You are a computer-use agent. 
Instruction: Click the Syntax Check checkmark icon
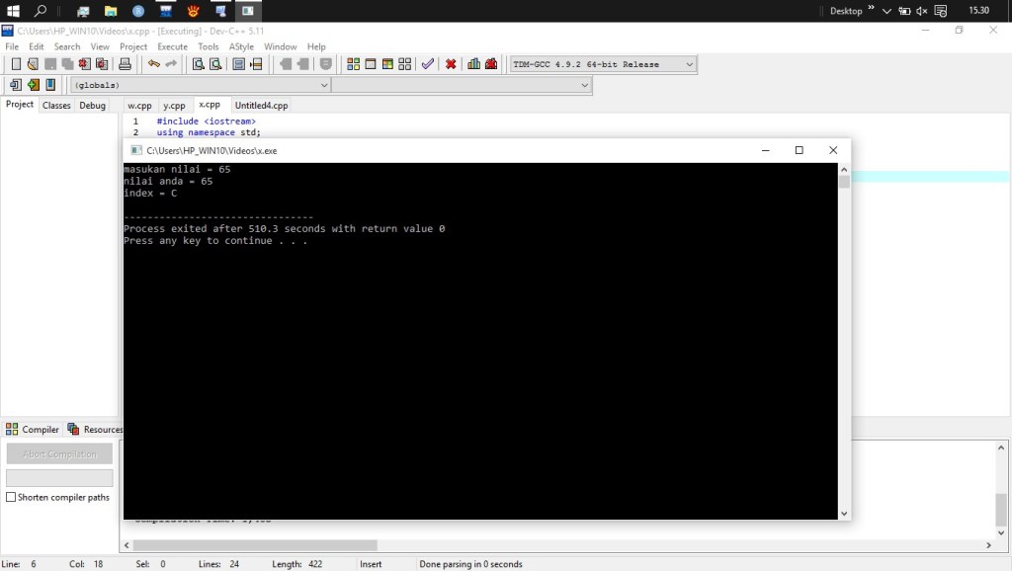point(427,64)
